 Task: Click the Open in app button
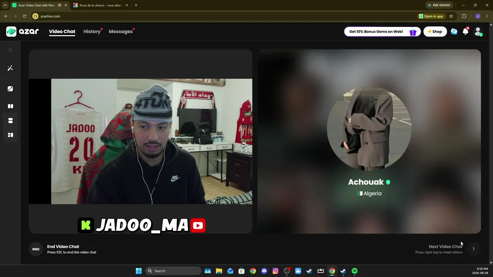tap(431, 16)
